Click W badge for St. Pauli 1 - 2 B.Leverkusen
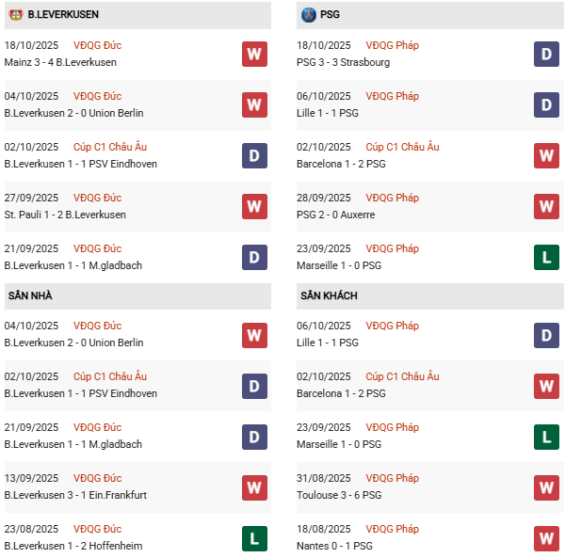The height and width of the screenshot is (558, 565). click(x=254, y=206)
